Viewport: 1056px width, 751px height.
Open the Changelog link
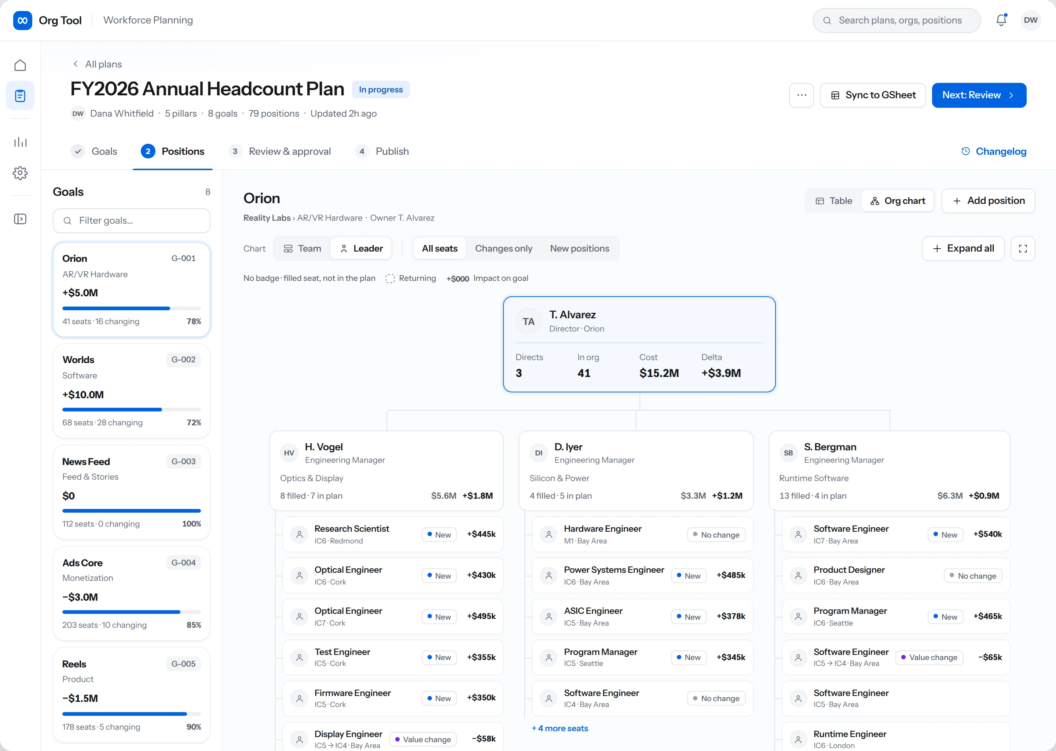point(994,151)
